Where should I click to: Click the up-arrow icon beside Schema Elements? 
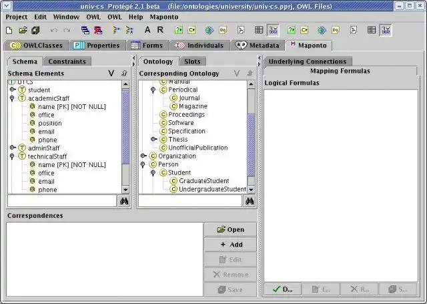pyautogui.click(x=124, y=73)
